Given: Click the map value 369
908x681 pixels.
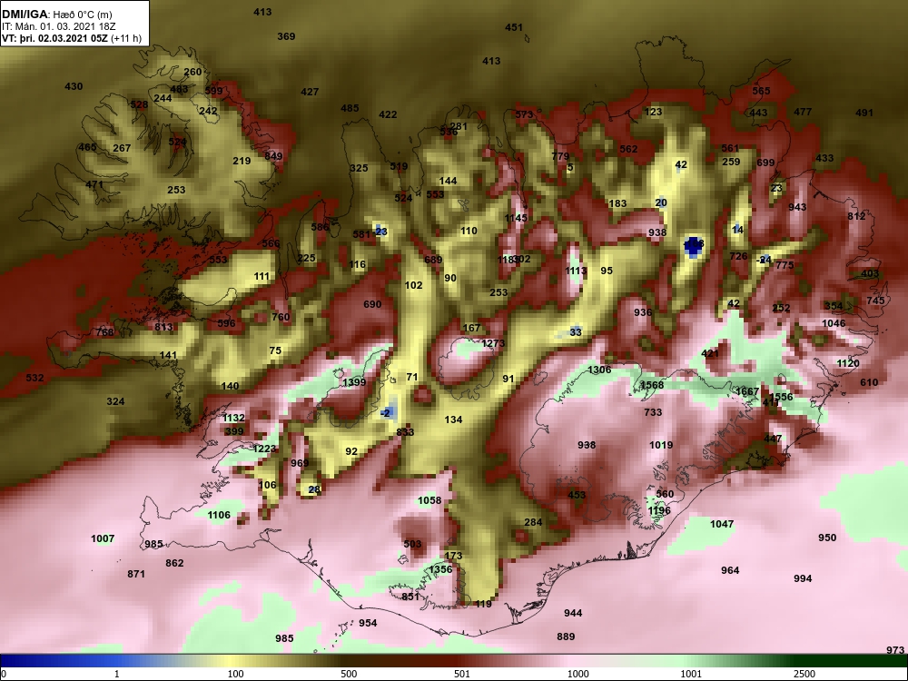Looking at the screenshot, I should 286,36.
